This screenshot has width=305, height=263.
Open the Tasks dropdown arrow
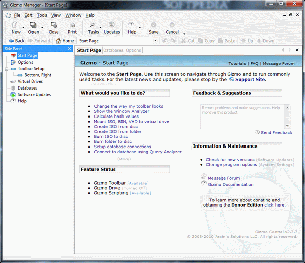tap(100, 27)
